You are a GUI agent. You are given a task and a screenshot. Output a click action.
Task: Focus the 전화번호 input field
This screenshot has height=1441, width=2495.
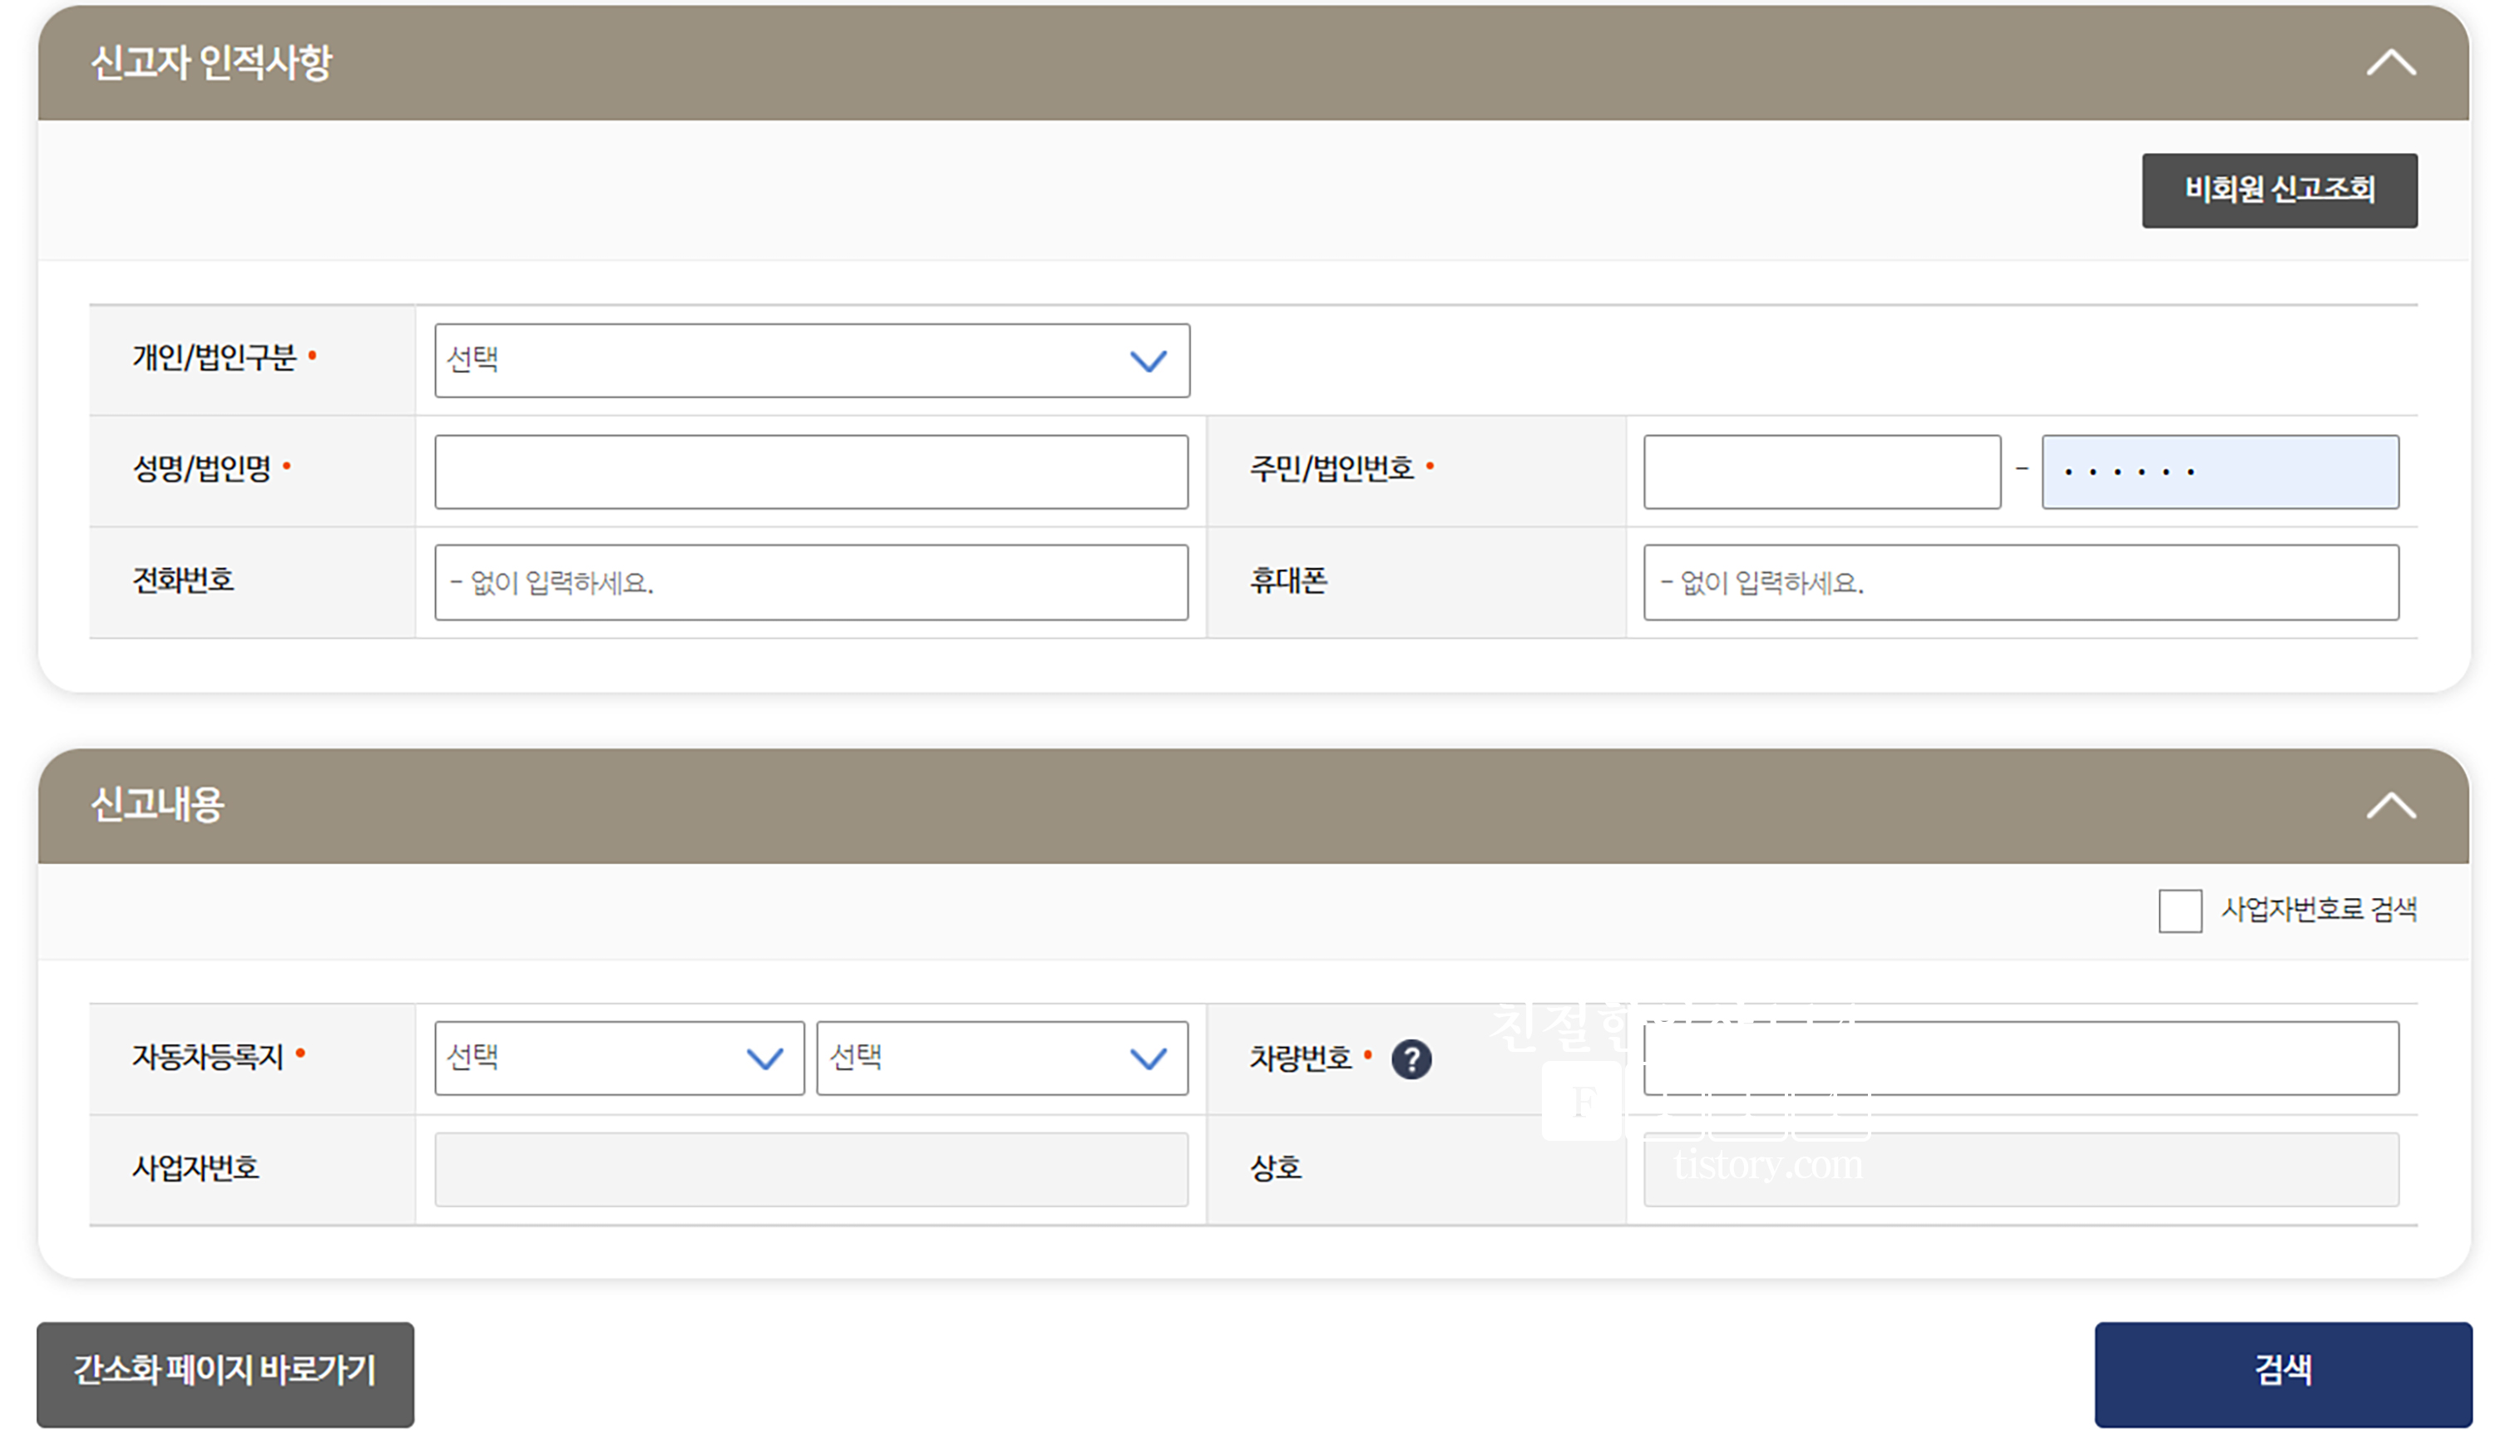point(811,582)
